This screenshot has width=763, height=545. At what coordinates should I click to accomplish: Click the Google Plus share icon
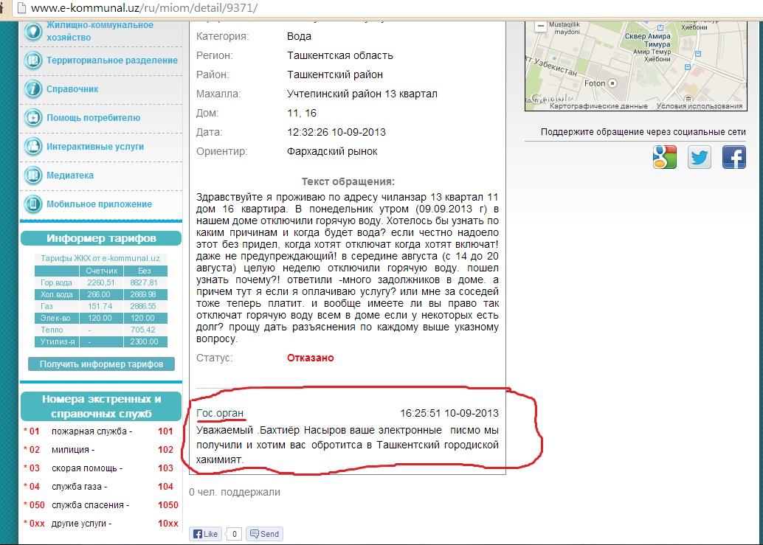(665, 157)
